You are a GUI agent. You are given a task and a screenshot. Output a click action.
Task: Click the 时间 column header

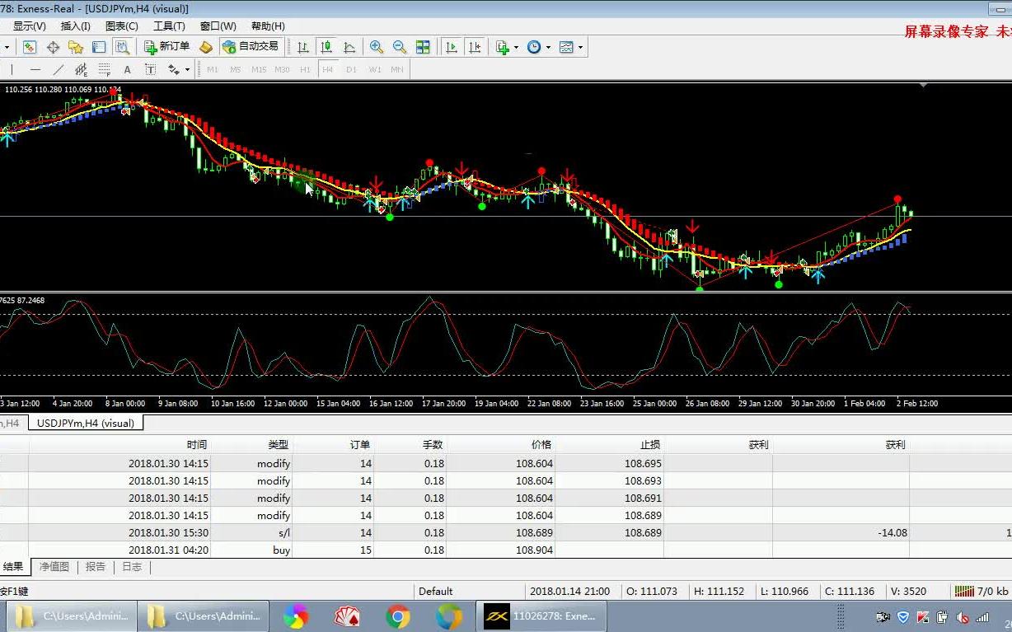pyautogui.click(x=119, y=444)
